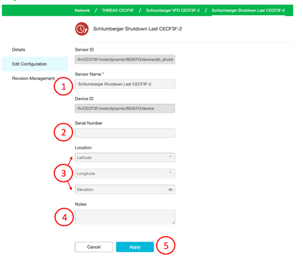Select Edit Configuration in sidebar
This screenshot has width=303, height=263.
(x=35, y=64)
